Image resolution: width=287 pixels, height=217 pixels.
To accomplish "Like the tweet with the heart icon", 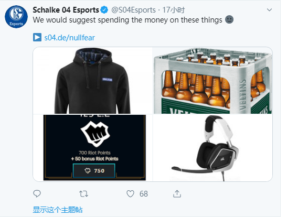I will [x=130, y=194].
